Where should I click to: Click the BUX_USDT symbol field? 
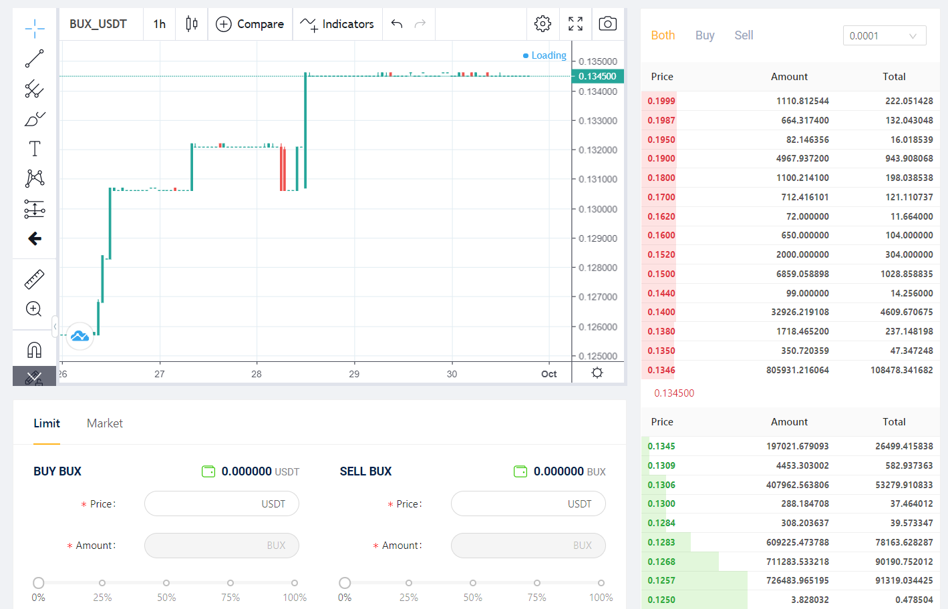point(98,24)
